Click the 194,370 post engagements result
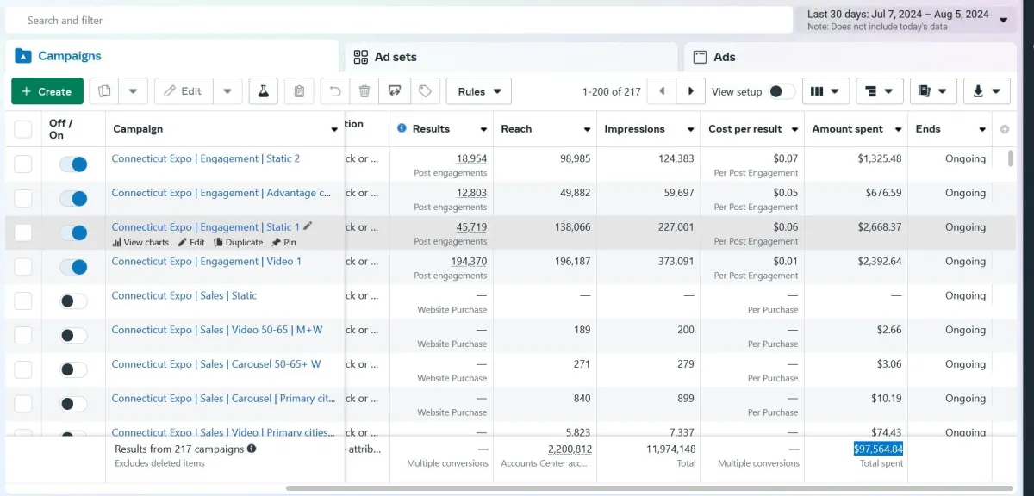Viewport: 1034px width, 496px height. pyautogui.click(x=469, y=262)
